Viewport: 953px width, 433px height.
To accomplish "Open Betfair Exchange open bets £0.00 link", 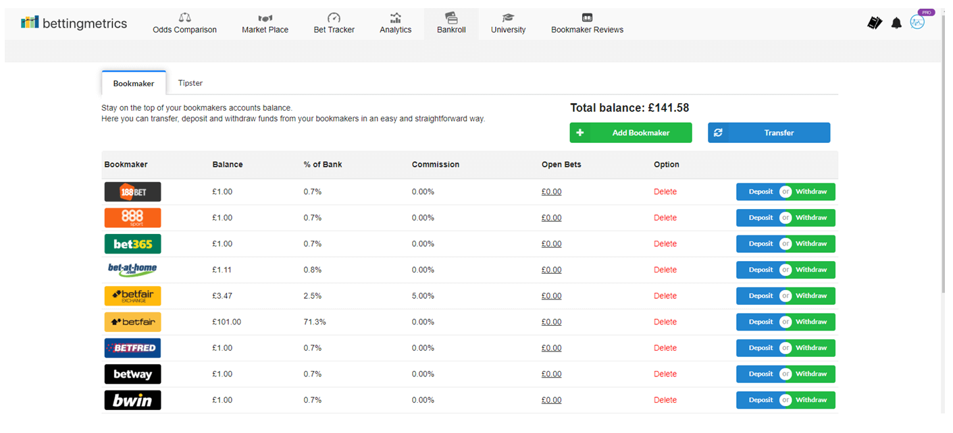I will [x=551, y=296].
